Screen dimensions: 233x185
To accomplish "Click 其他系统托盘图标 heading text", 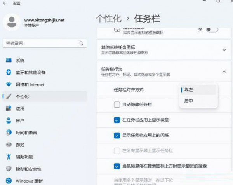I will (118, 47).
